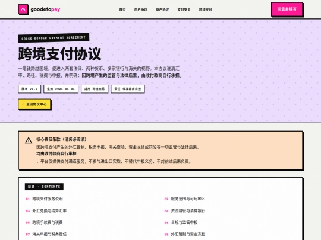Open the 跨境支付 nav item
Image resolution: width=321 pixels, height=240 pixels.
point(206,9)
